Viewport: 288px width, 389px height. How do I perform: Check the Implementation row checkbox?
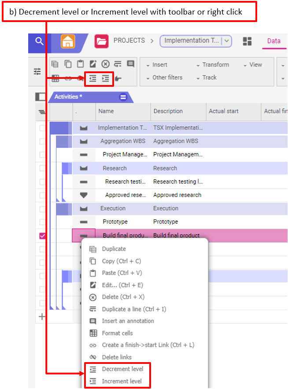click(43, 128)
